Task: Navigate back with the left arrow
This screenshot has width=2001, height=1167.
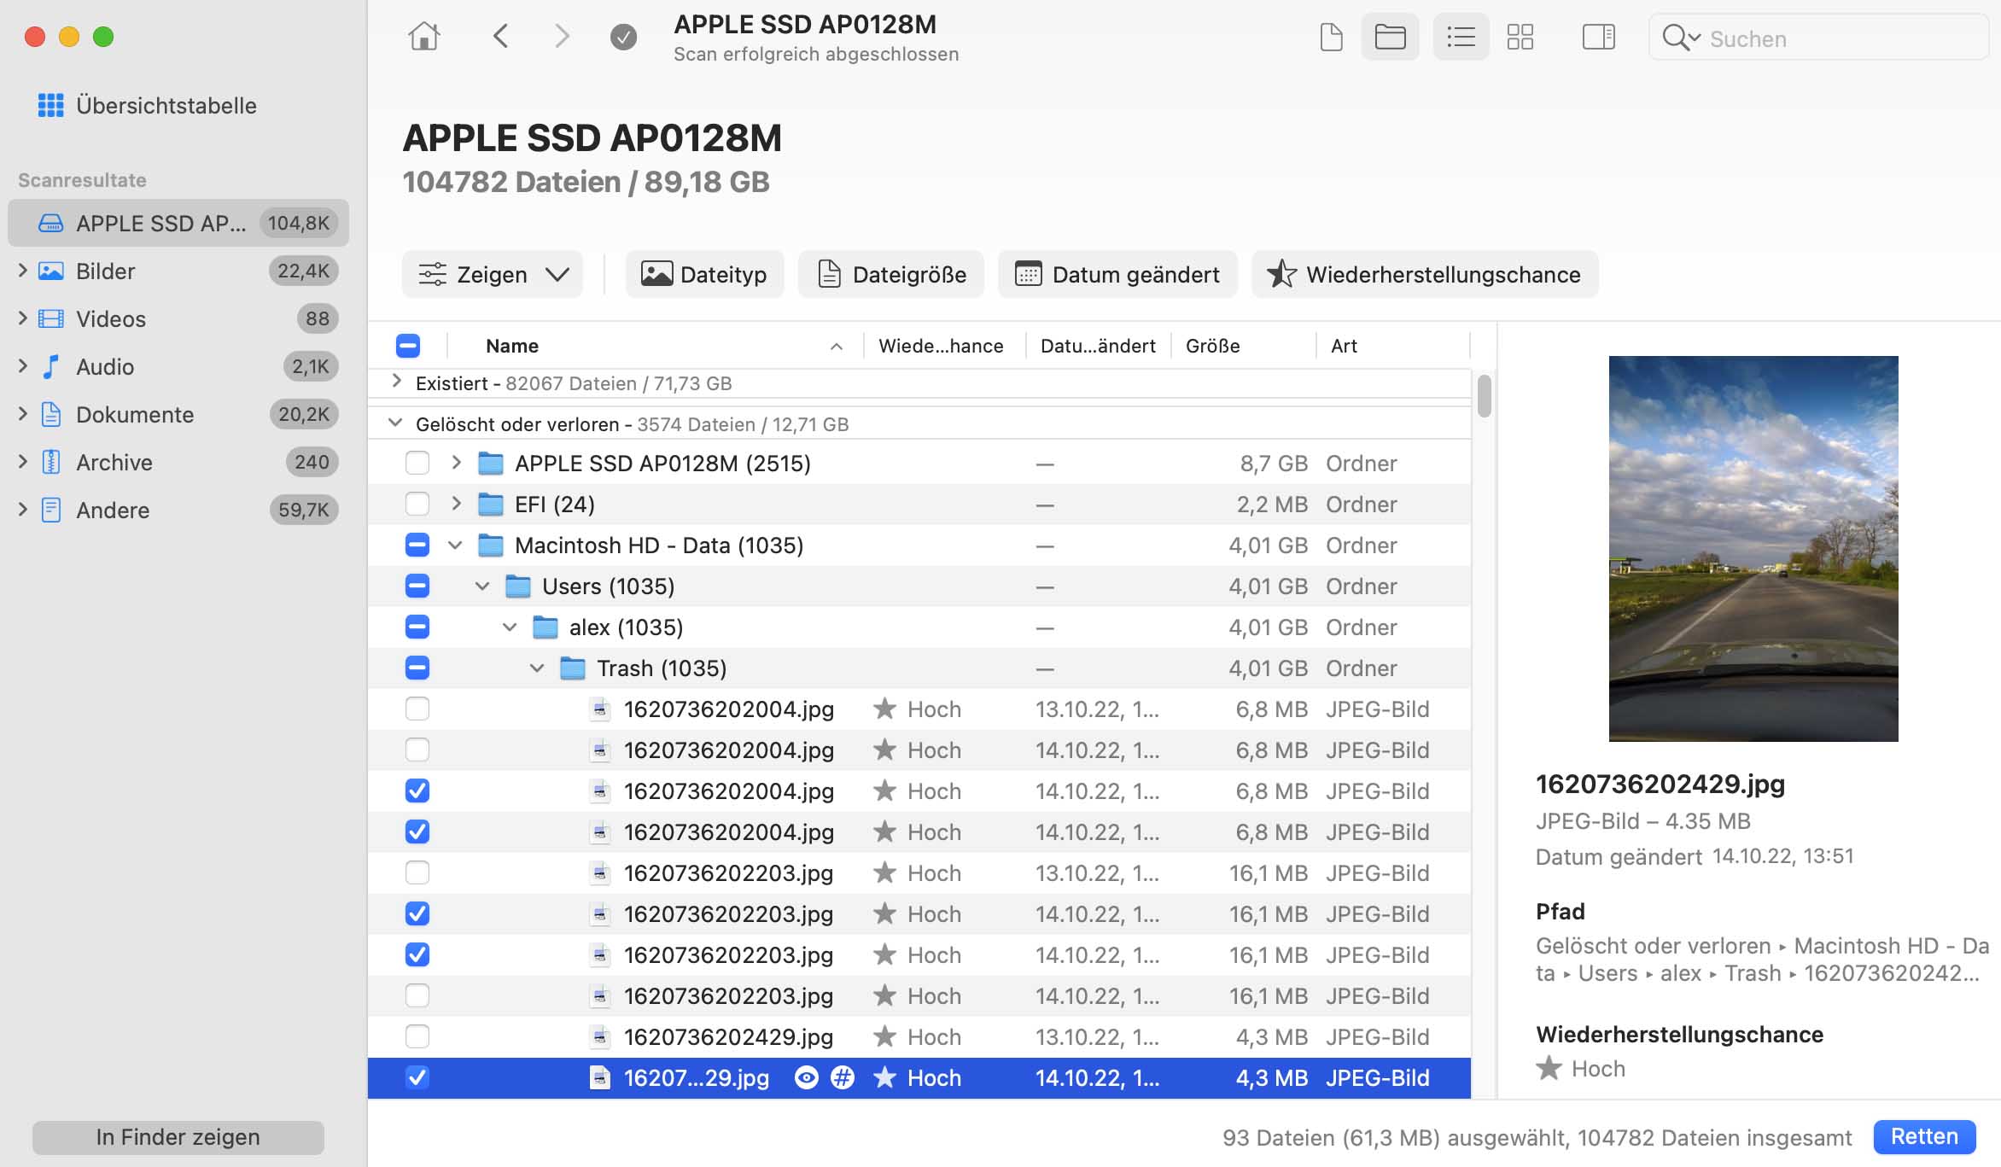Action: coord(501,36)
